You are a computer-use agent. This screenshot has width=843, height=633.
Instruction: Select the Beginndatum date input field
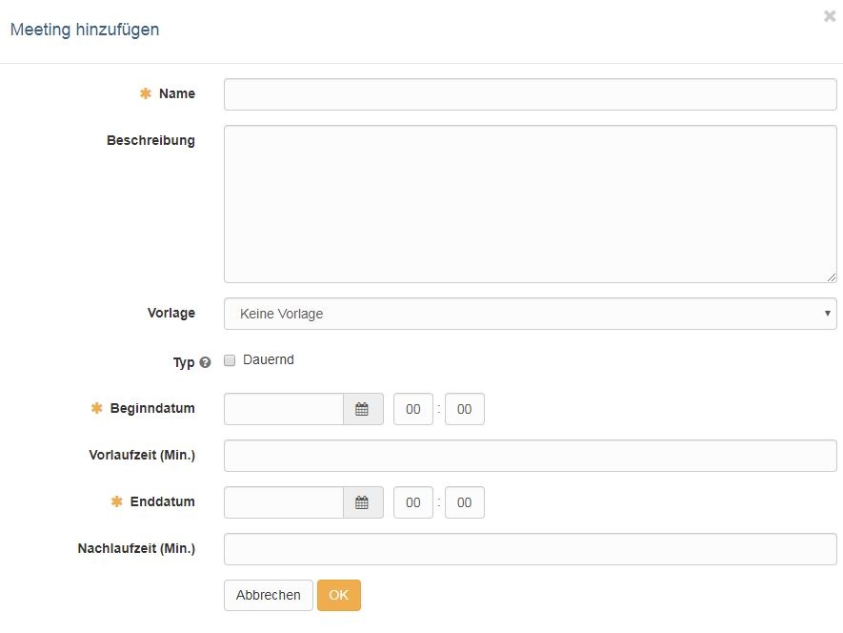[283, 409]
